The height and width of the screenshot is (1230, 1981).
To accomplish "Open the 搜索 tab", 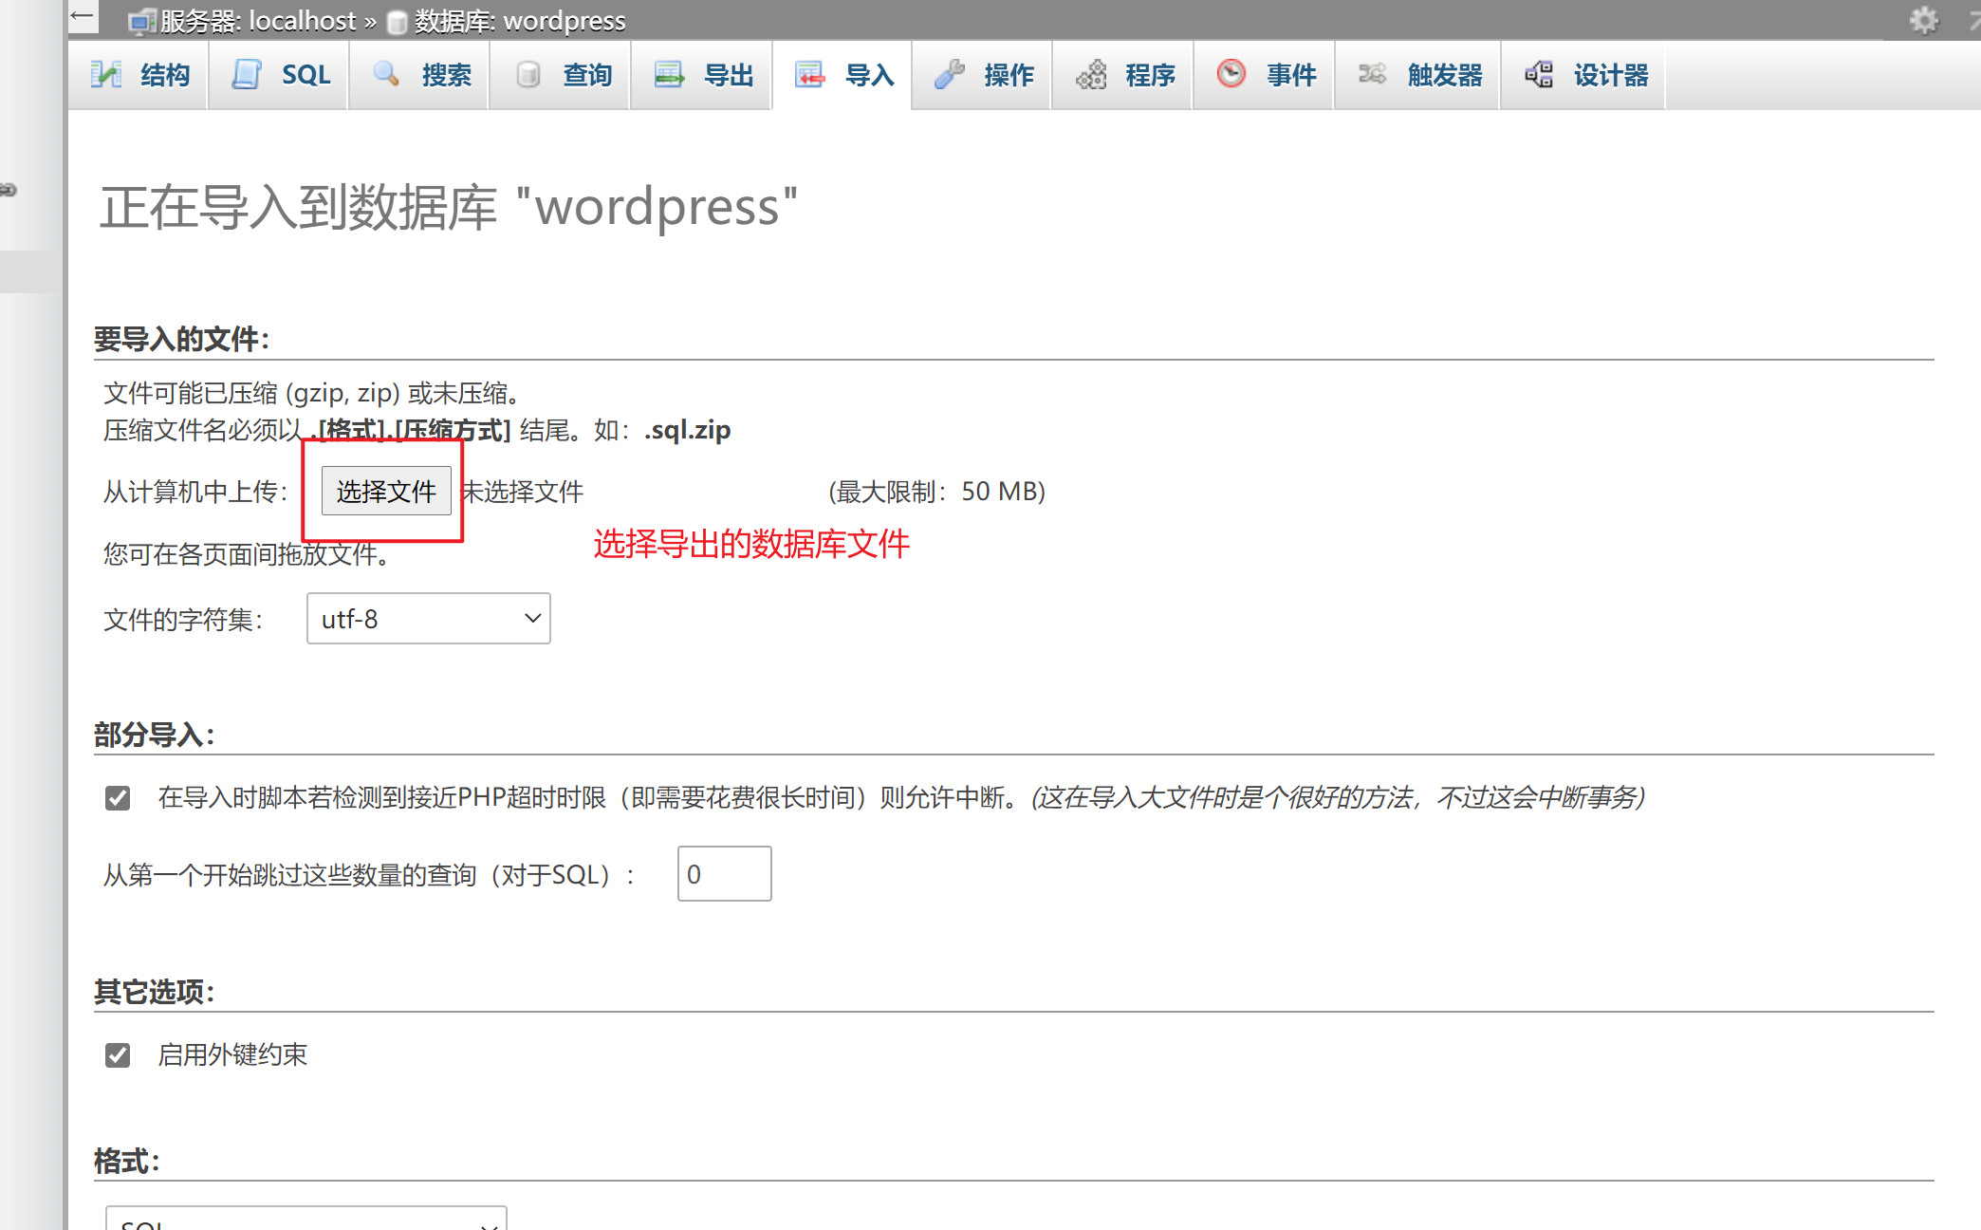I will [x=419, y=75].
